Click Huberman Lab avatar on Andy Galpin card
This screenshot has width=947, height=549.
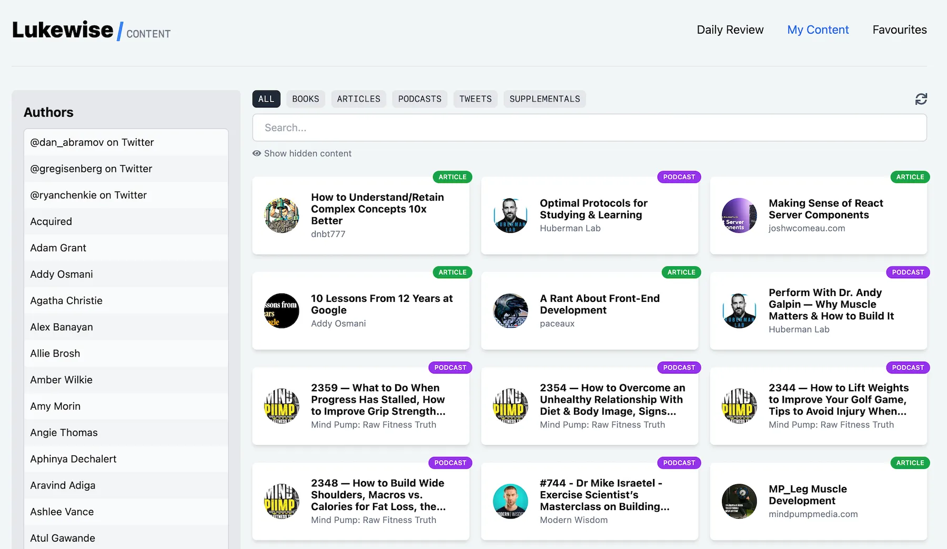pos(739,311)
